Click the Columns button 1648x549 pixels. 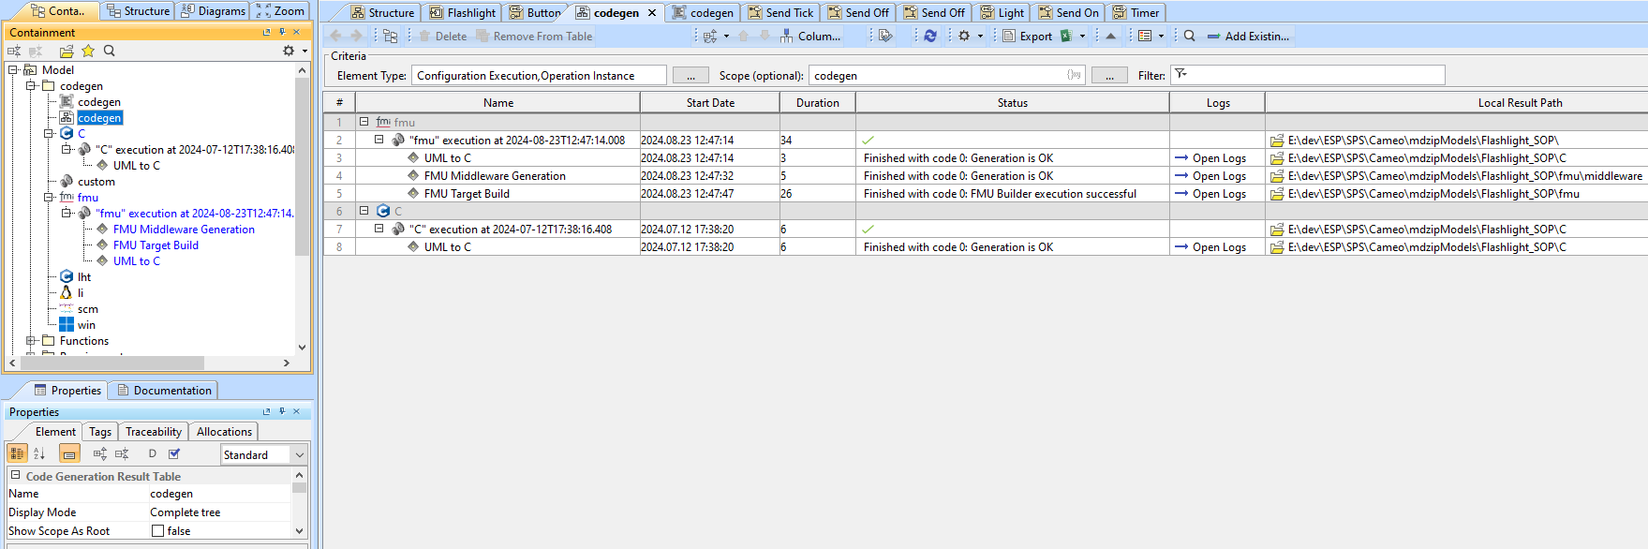click(809, 36)
